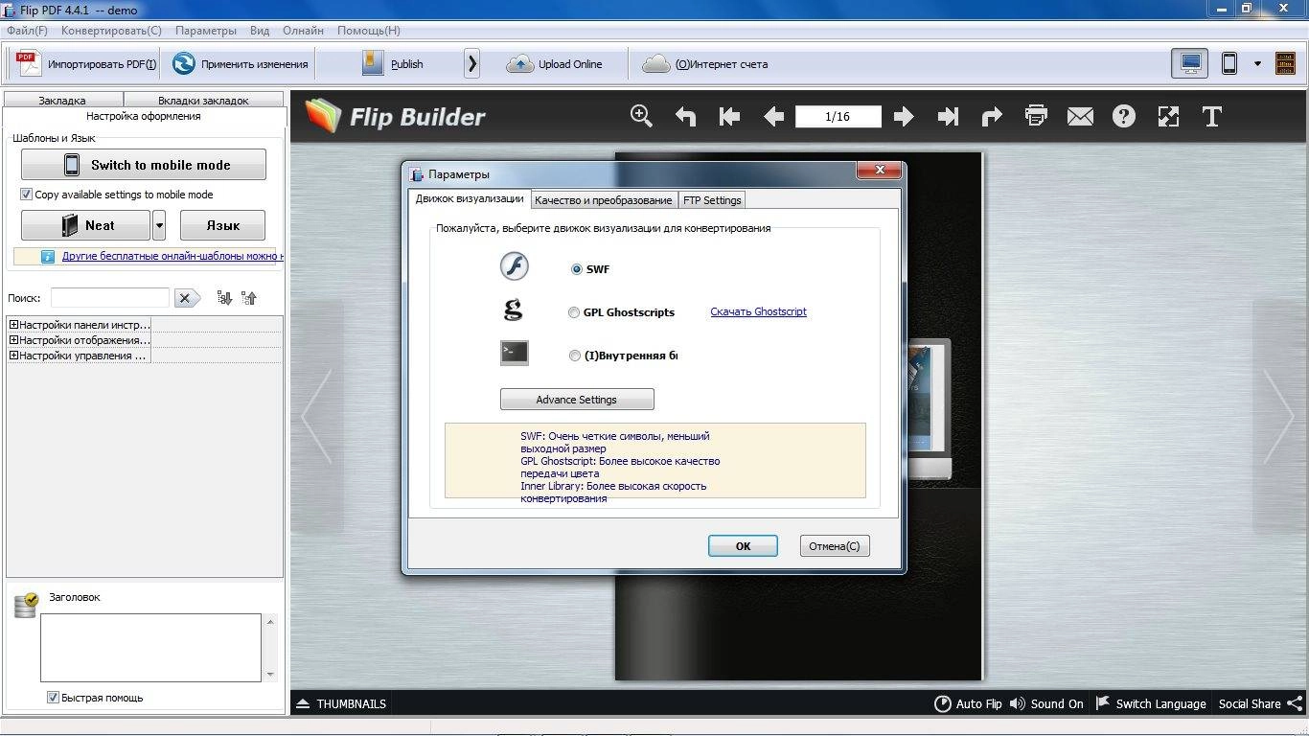Expand Настройки панели инстр... tree node
Viewport: 1309px width, 736px height.
(14, 325)
